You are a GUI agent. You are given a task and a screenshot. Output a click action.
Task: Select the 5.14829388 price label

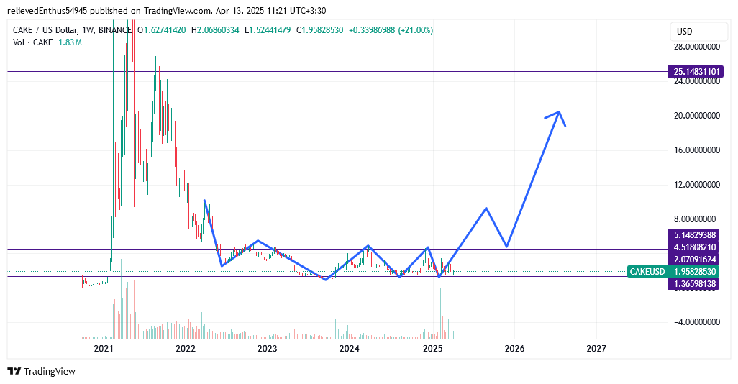[693, 235]
